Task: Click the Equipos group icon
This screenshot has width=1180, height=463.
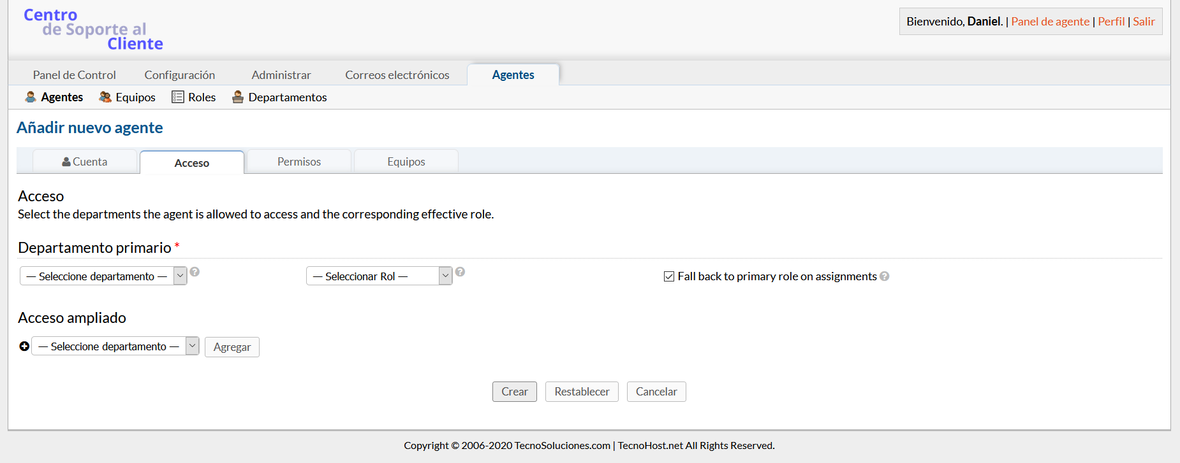Action: tap(105, 97)
